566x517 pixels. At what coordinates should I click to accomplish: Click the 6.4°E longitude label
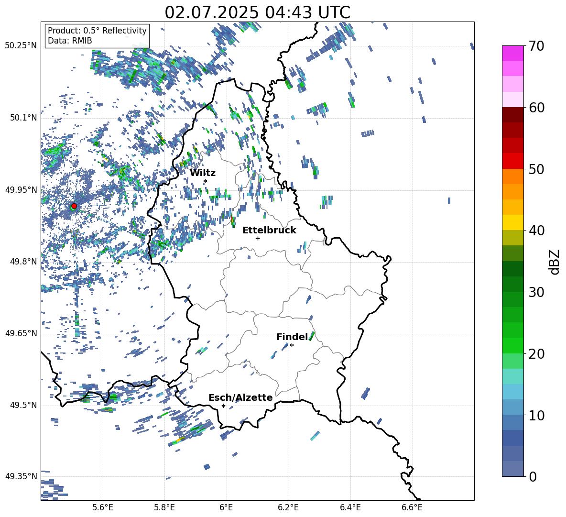click(x=350, y=507)
